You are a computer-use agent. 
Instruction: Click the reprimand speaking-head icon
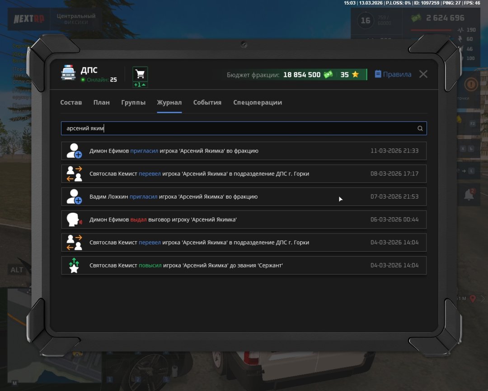click(74, 219)
